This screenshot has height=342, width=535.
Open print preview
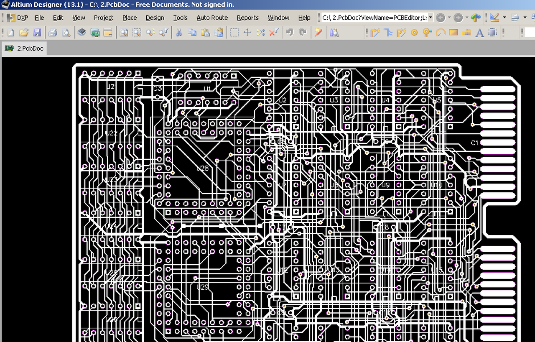tap(66, 32)
